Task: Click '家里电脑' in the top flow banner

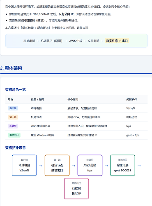Action: pyautogui.click(x=93, y=41)
